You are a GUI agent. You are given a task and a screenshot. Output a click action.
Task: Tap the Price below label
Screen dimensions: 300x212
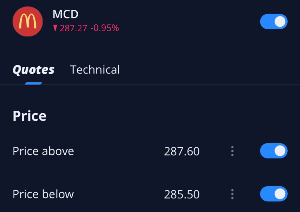tap(43, 194)
